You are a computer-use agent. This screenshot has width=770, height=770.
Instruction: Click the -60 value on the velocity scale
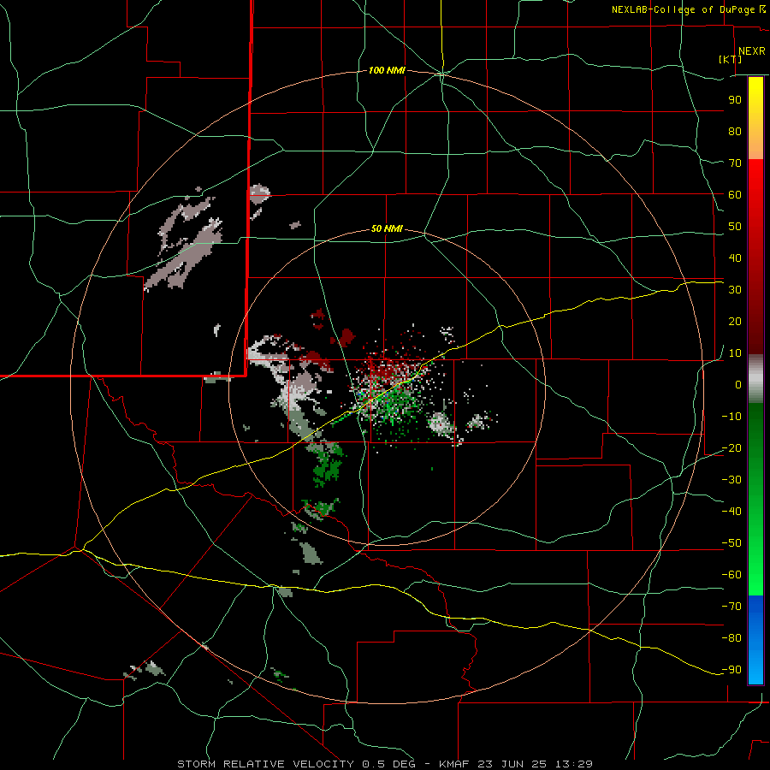[731, 575]
